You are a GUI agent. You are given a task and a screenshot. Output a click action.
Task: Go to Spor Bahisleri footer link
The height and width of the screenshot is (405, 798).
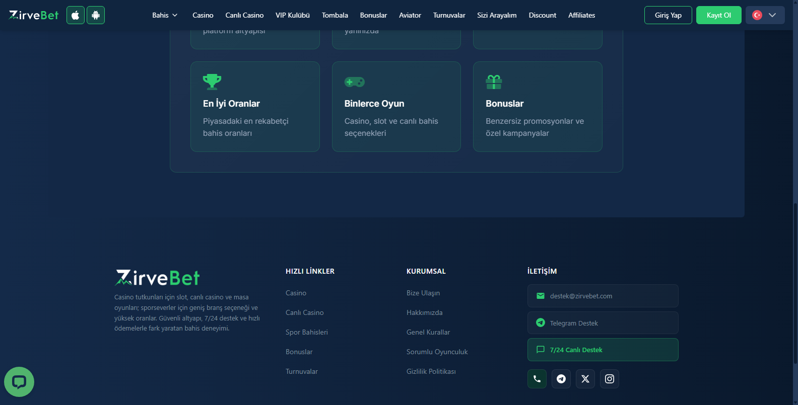[x=307, y=332]
